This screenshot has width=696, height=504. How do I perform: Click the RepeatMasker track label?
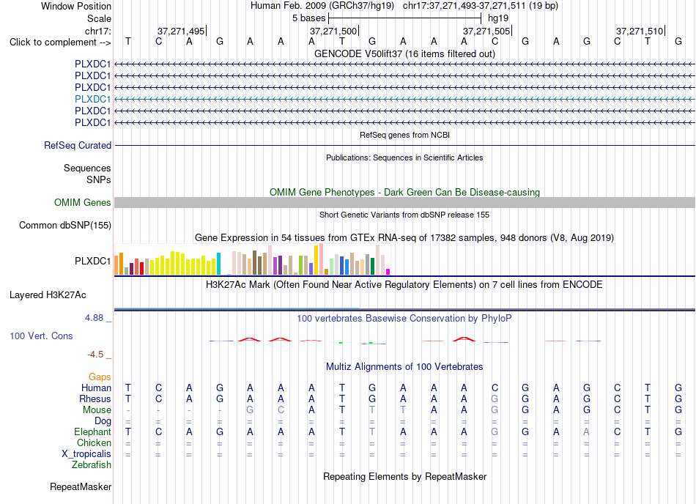81,486
